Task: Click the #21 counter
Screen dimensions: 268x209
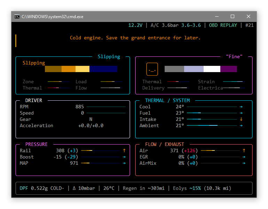Action: [x=249, y=25]
